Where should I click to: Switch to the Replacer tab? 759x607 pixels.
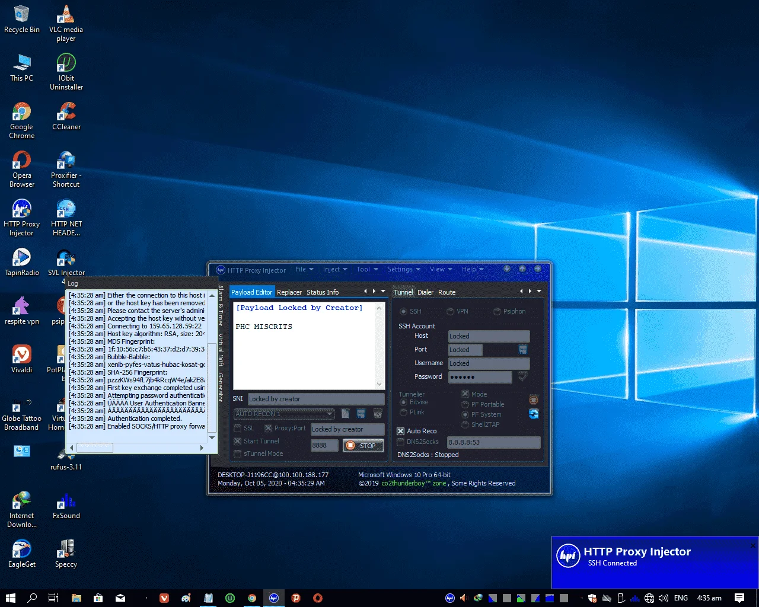point(289,292)
